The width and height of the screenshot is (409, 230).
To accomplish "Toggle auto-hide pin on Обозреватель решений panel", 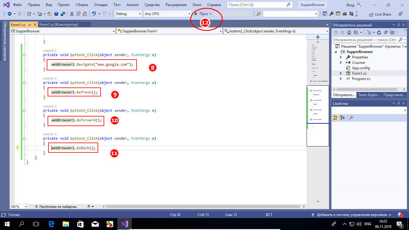I will pyautogui.click(x=399, y=25).
